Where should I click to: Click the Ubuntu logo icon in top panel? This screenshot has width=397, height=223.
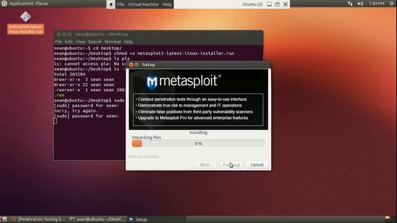click(4, 4)
